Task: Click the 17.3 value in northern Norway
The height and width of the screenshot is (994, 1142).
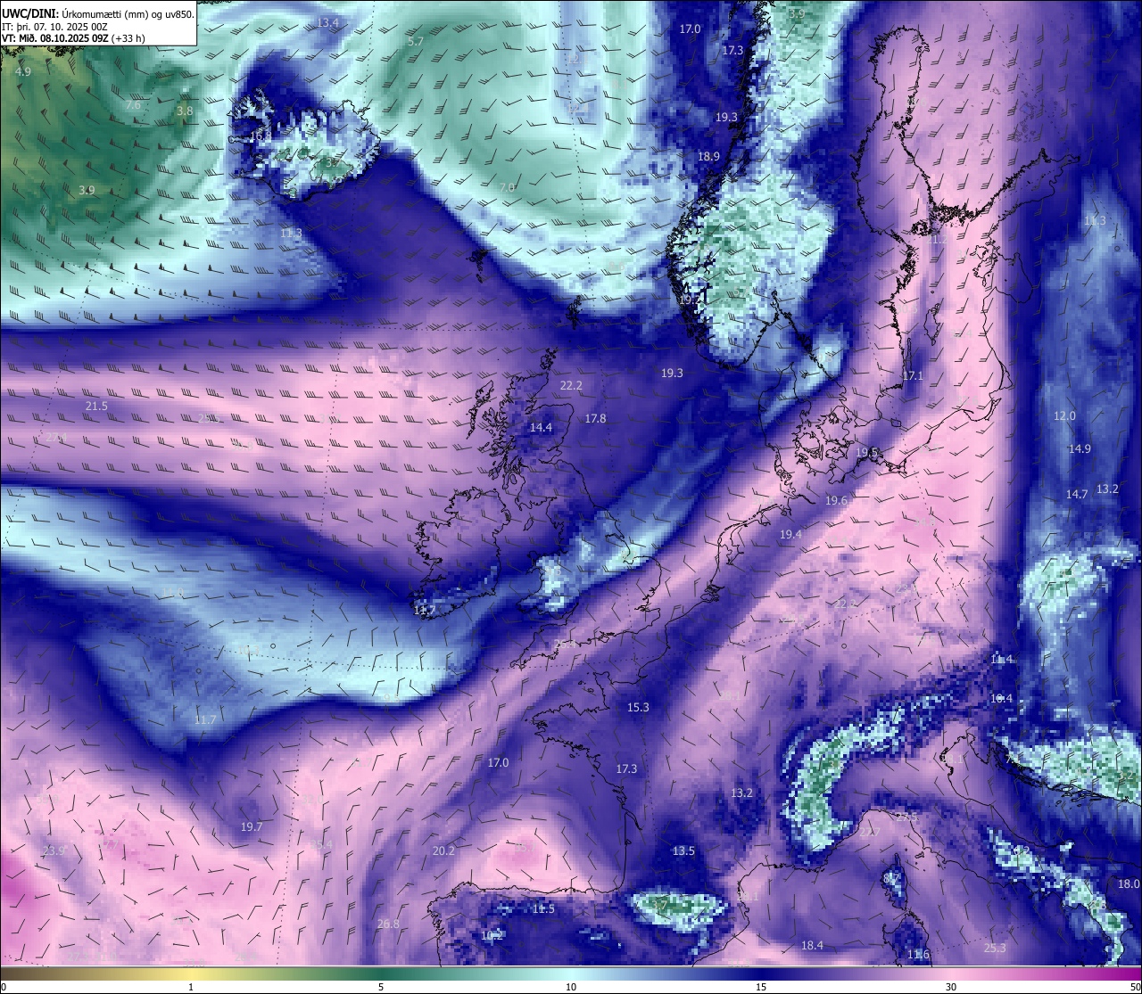Action: point(732,51)
